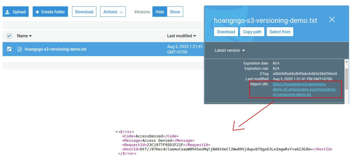Click the Expiration rule N/A value
The height and width of the screenshot is (162, 352).
276,69
